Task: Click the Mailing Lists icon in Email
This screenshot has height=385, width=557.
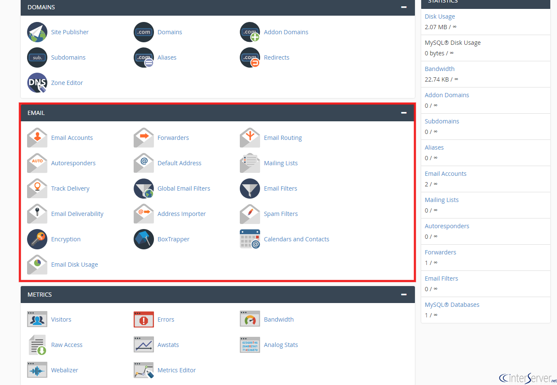Action: 250,163
